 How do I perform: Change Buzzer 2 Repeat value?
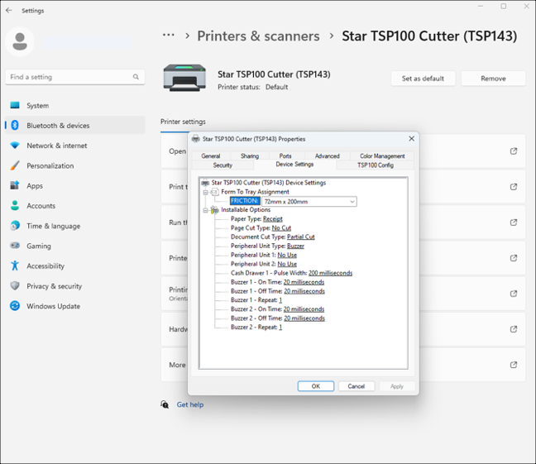coord(280,327)
